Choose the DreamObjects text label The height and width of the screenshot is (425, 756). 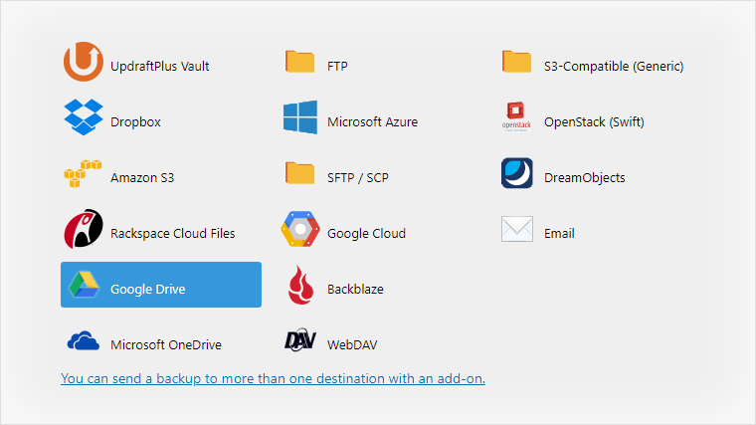[584, 177]
